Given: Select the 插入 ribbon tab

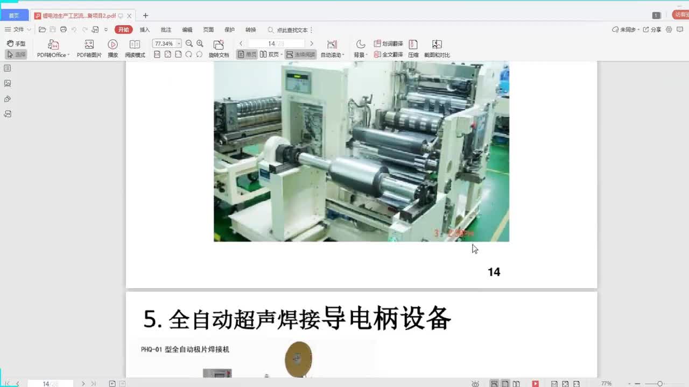Looking at the screenshot, I should point(145,30).
